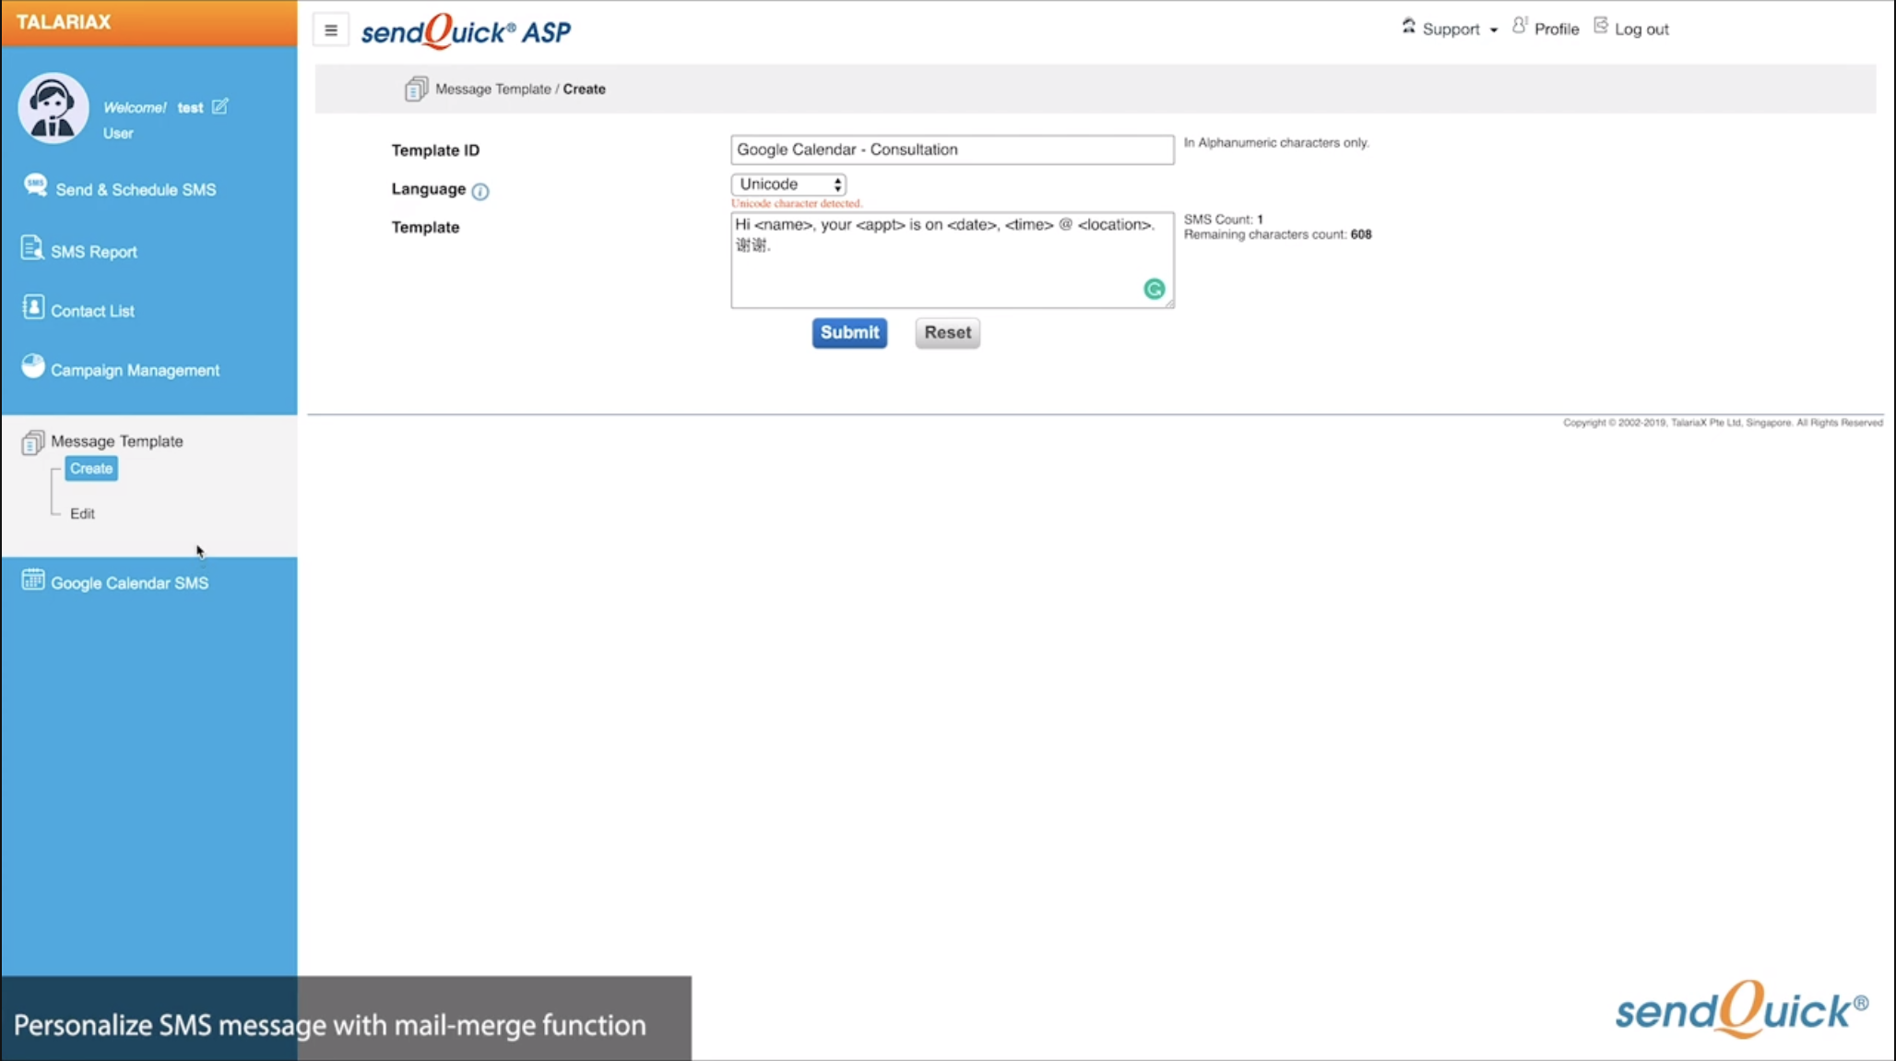1896x1061 pixels.
Task: Click the Template ID input field
Action: pos(952,149)
